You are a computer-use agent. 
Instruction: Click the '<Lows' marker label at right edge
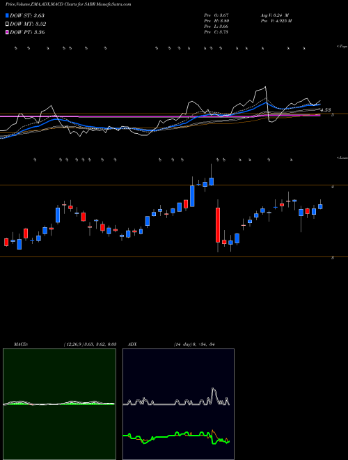[x=342, y=158]
